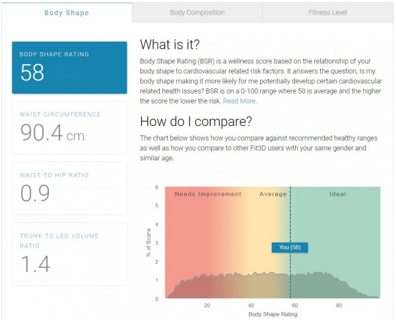Click the Average chart zone label
This screenshot has width=396, height=320.
pos(273,194)
